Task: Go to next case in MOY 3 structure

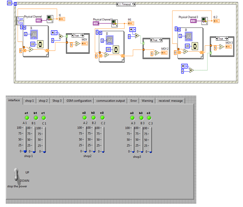Action: (227, 38)
